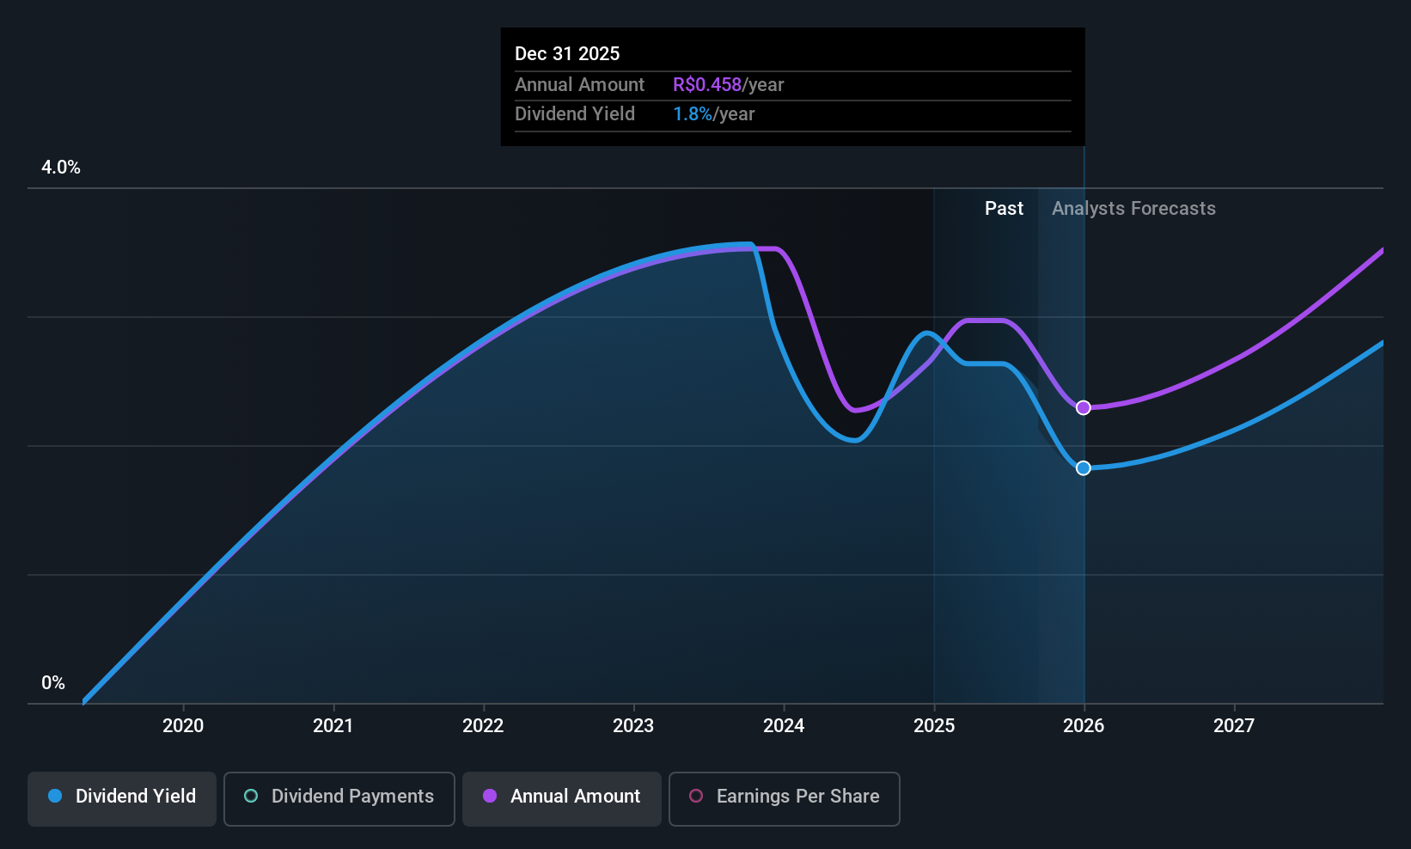1411x849 pixels.
Task: Click the blue Dividend Yield legend dot
Action: tap(55, 796)
